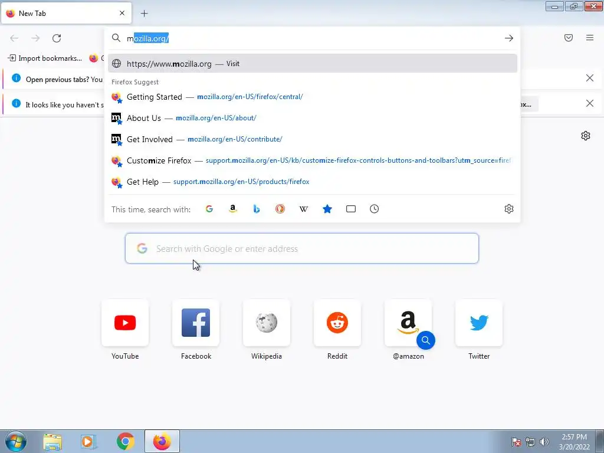Image resolution: width=604 pixels, height=453 pixels.
Task: Reload the current page
Action: [57, 38]
